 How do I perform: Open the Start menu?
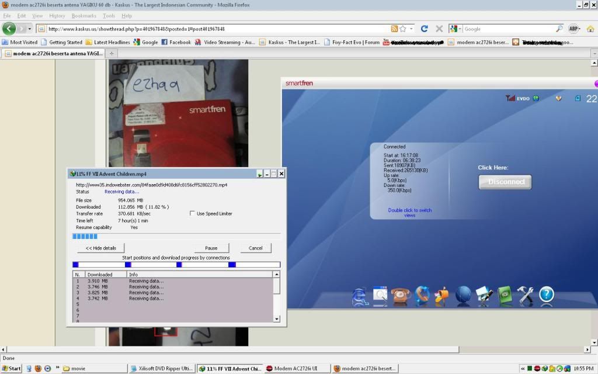click(x=11, y=368)
